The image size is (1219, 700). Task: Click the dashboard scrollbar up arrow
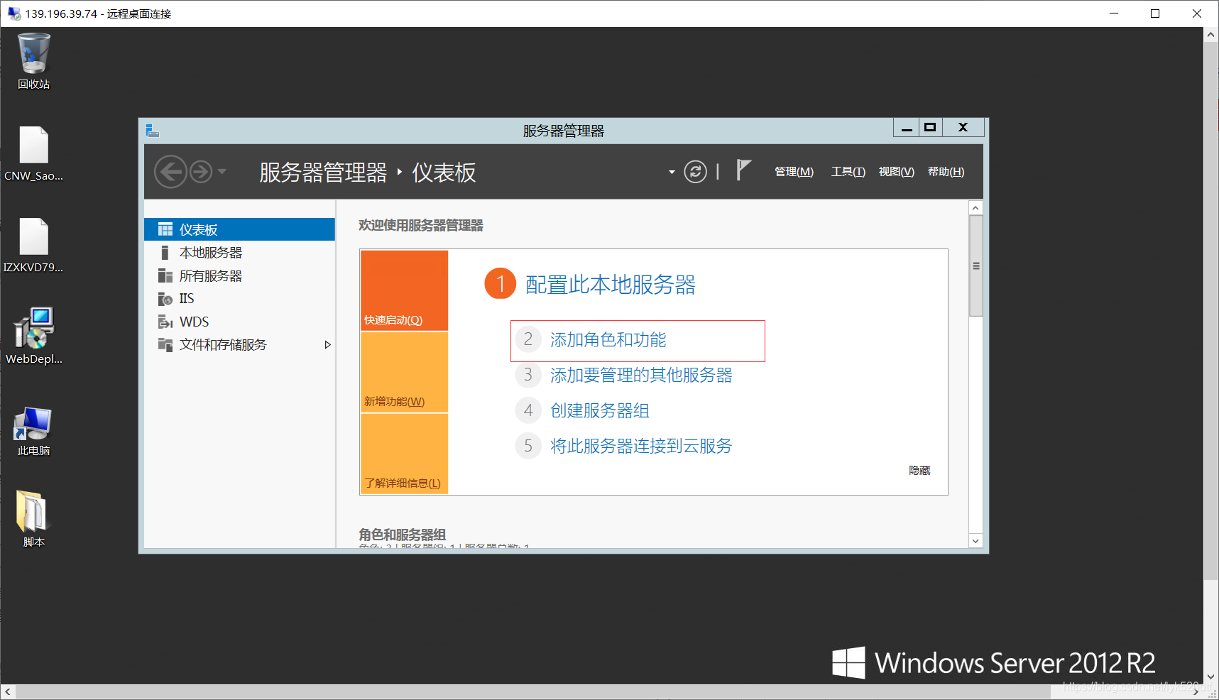(975, 208)
